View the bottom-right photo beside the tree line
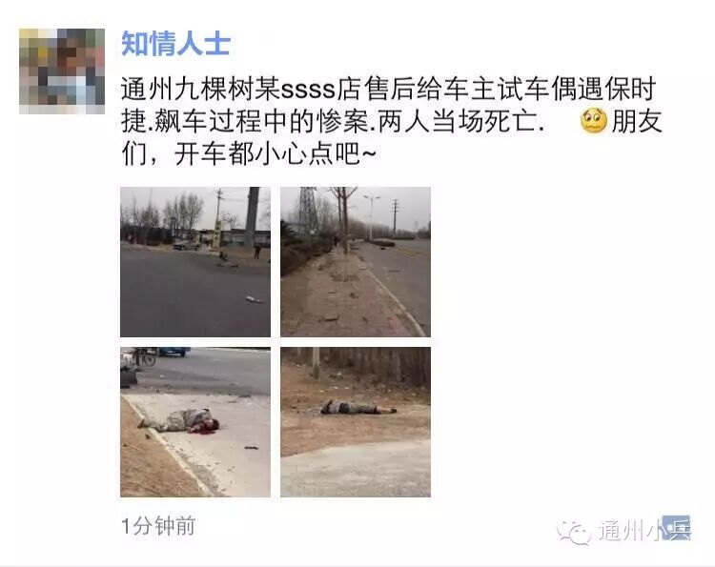Viewport: 715px width, 567px height. tap(356, 422)
